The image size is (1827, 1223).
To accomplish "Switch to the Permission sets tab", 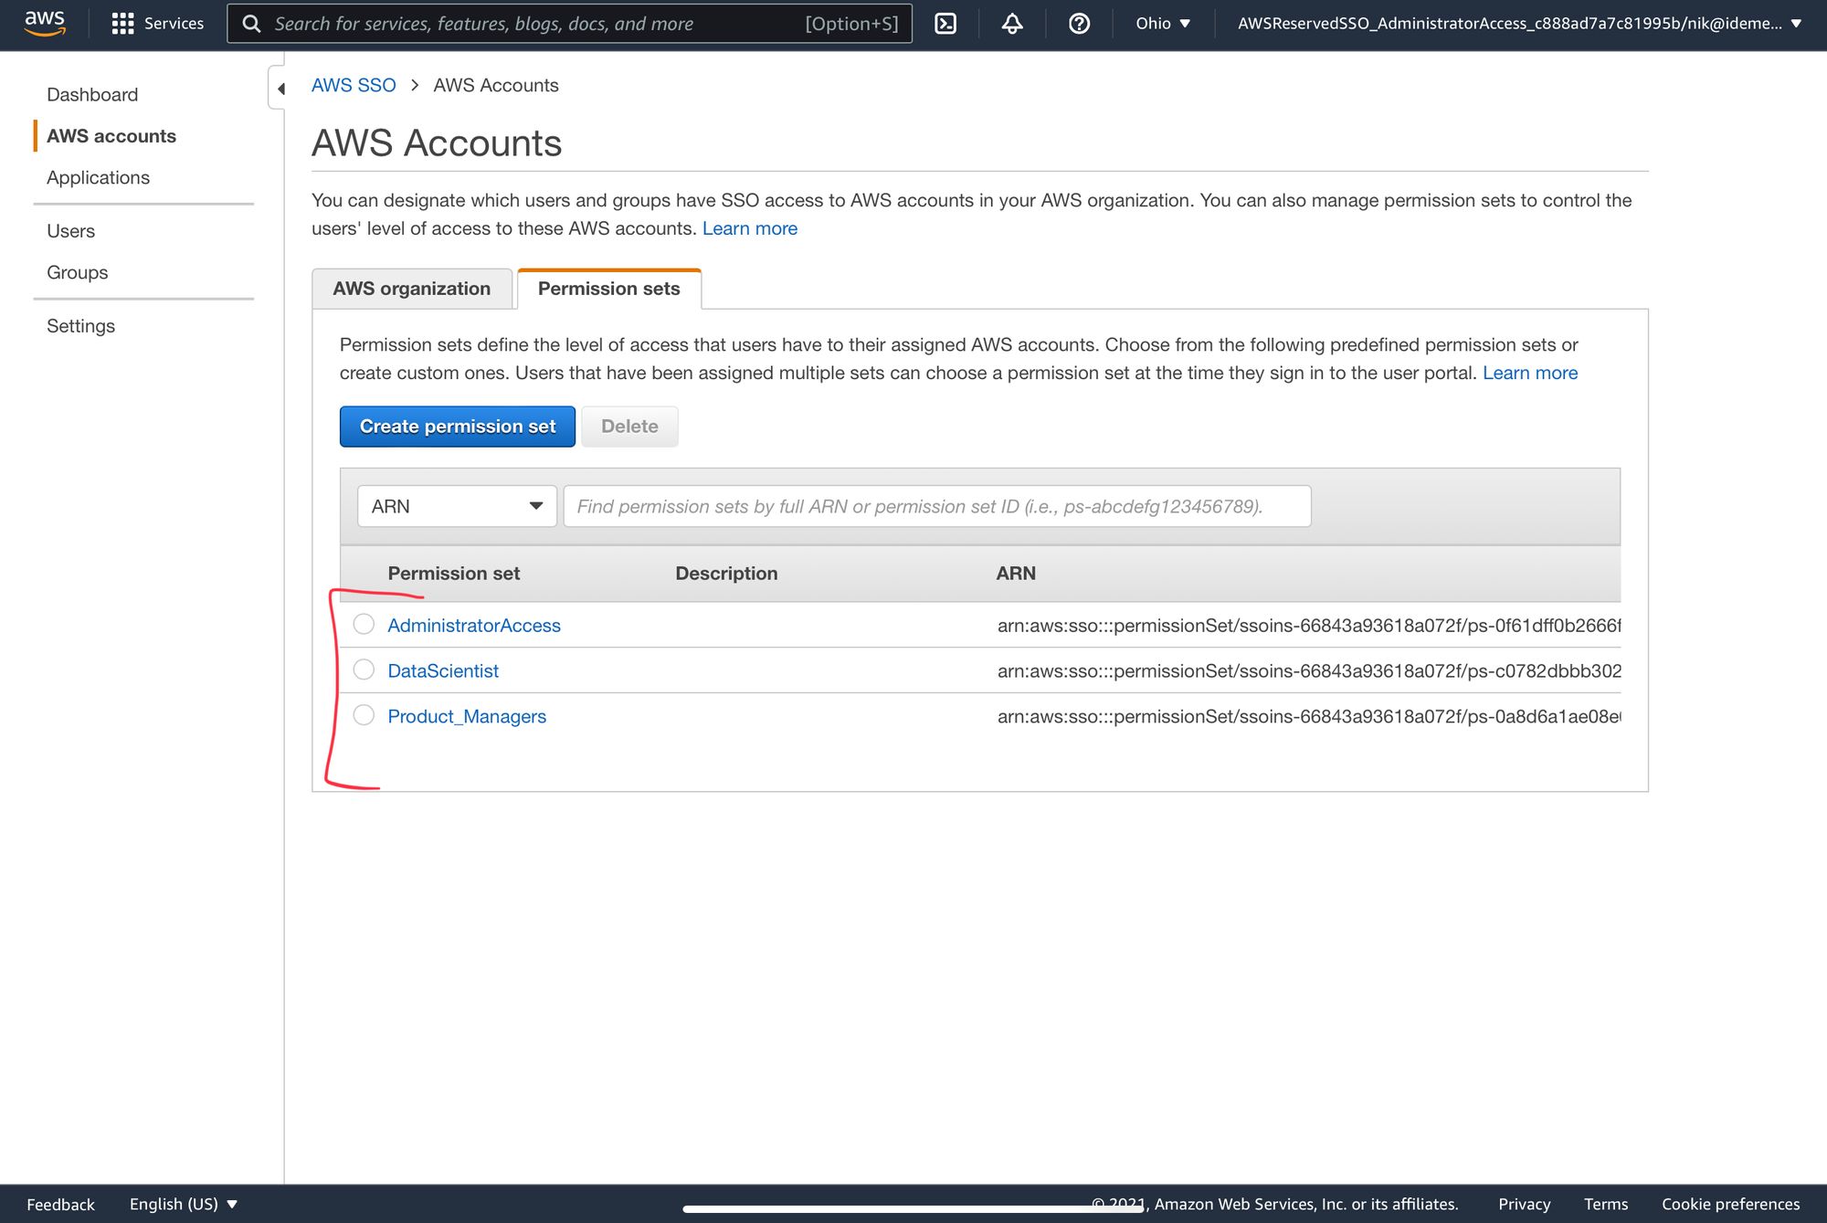I will 609,289.
